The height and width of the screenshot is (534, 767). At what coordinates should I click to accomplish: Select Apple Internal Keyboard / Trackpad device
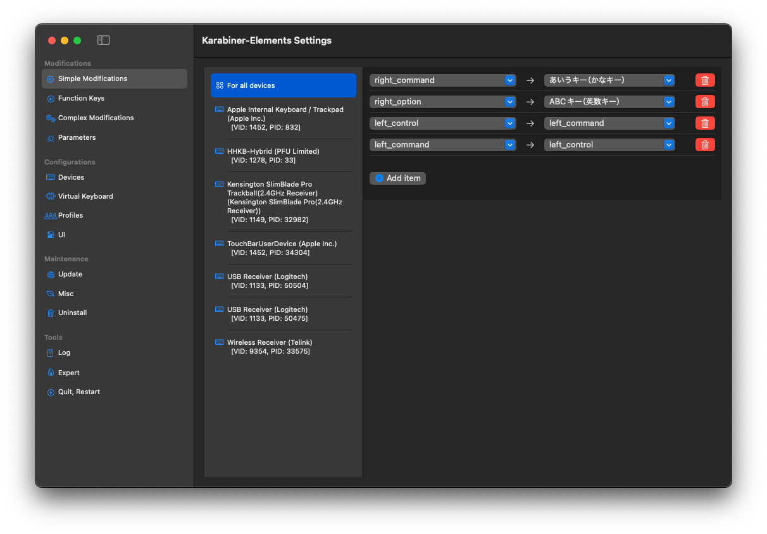point(284,118)
